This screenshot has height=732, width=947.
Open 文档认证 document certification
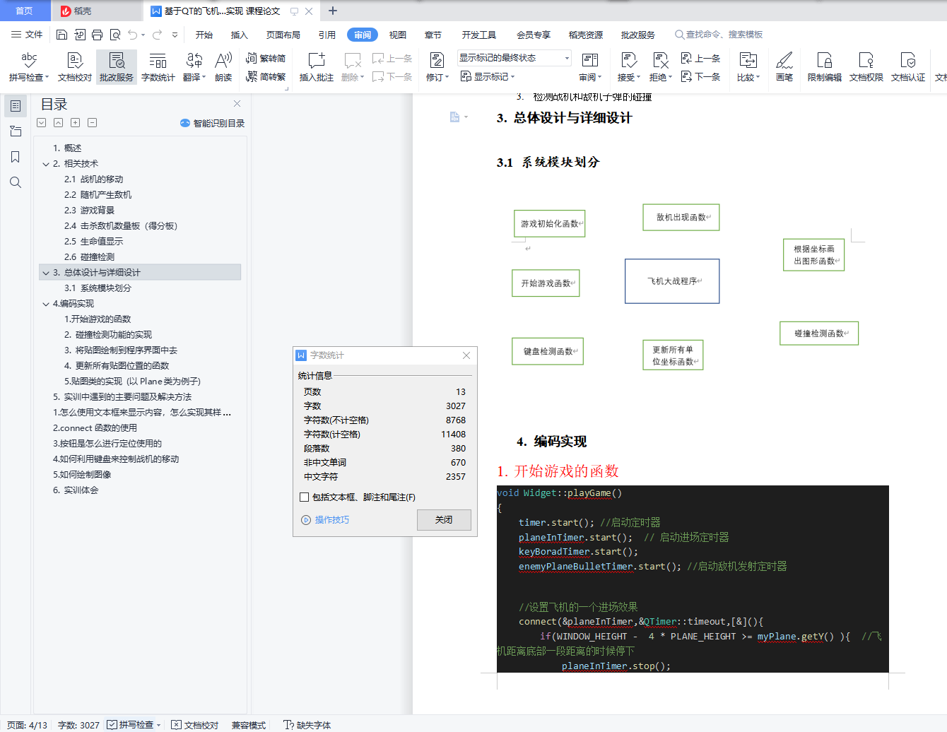pos(908,67)
